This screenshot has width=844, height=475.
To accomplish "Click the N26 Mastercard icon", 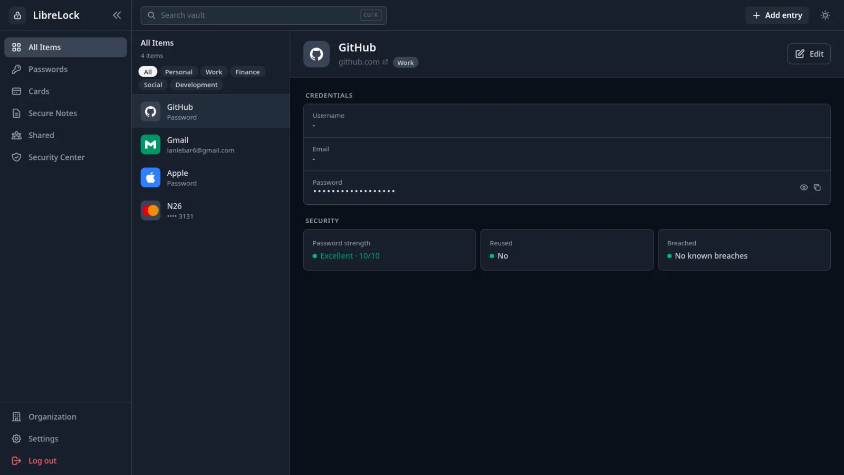I will pos(150,211).
